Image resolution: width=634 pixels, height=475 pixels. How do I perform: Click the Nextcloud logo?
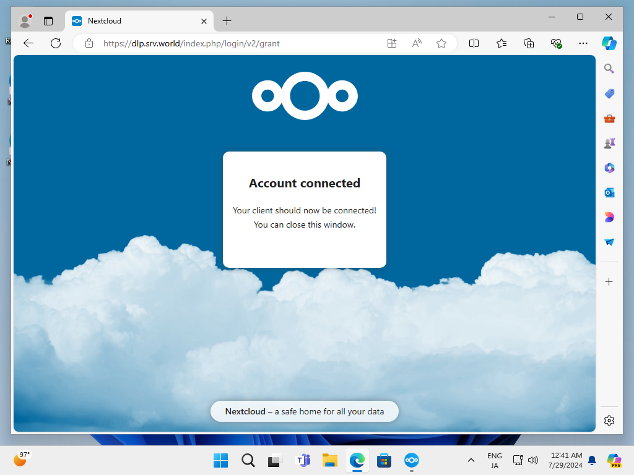305,96
